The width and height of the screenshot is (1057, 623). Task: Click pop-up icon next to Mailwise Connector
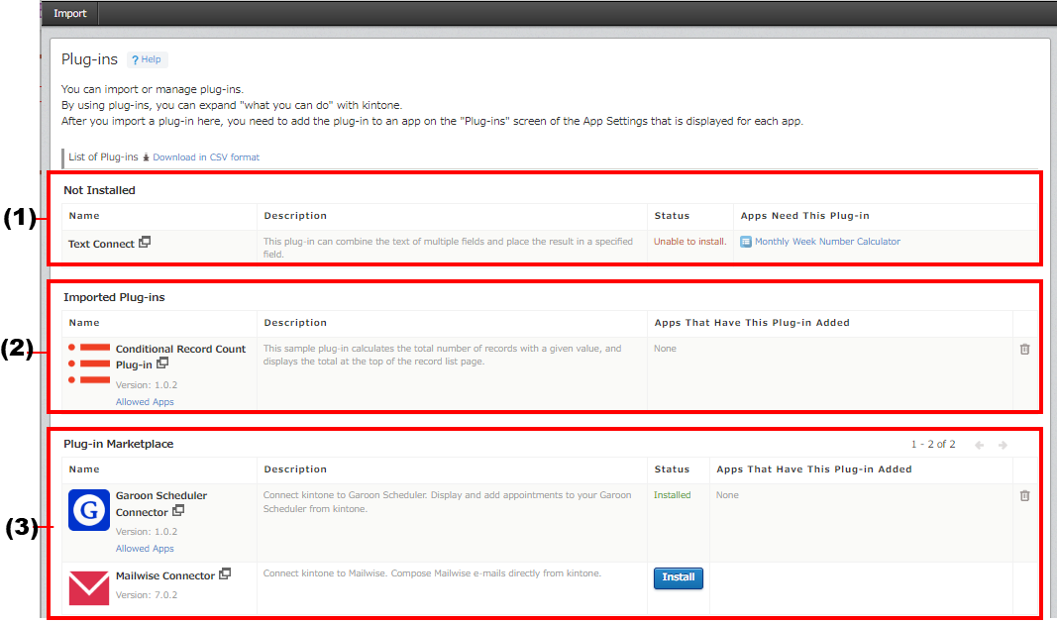tap(225, 573)
